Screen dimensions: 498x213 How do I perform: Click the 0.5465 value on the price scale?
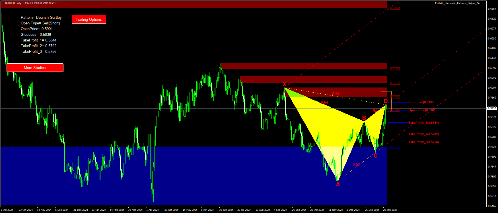pyautogui.click(x=492, y=206)
